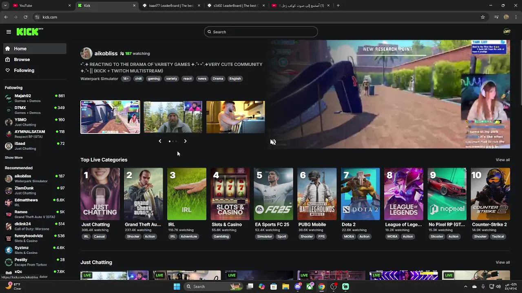Open aikobliss channel name link
The height and width of the screenshot is (293, 522).
[106, 53]
